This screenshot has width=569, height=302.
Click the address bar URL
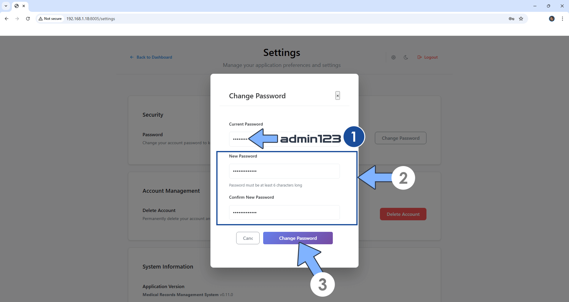click(91, 19)
